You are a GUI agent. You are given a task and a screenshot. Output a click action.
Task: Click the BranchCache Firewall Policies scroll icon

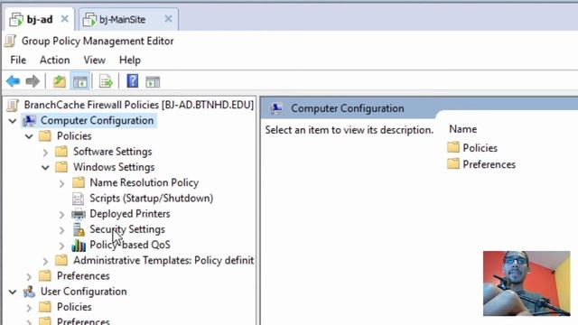tap(13, 105)
